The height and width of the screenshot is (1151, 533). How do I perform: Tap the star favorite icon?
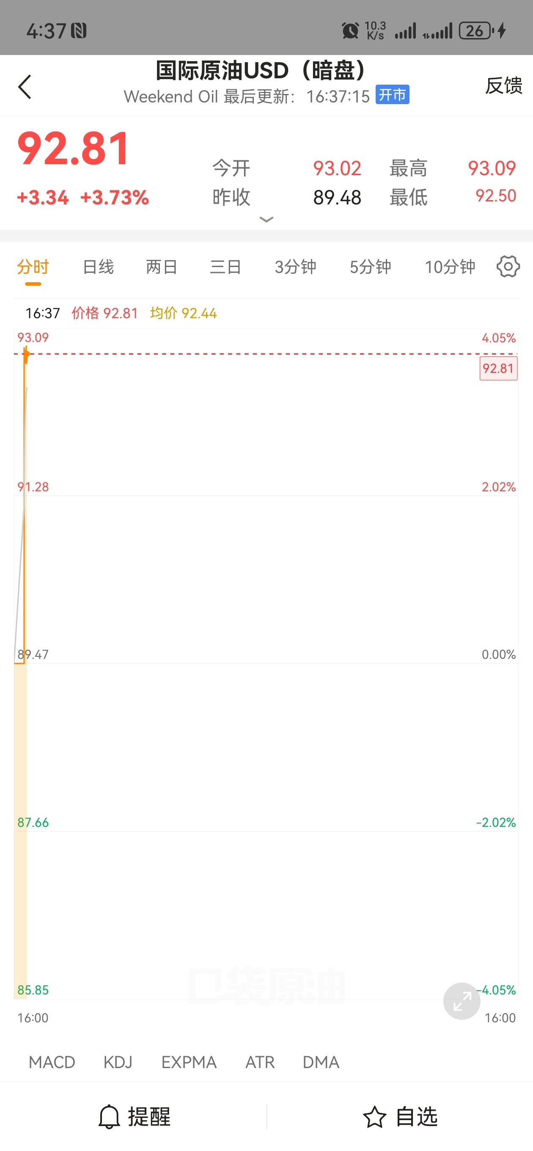(374, 1117)
